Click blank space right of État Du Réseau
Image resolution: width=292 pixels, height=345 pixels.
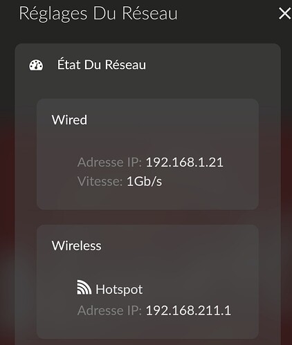pyautogui.click(x=208, y=65)
